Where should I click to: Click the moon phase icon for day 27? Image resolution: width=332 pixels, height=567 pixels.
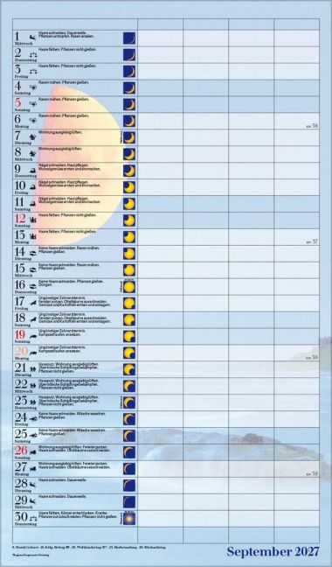click(x=129, y=469)
